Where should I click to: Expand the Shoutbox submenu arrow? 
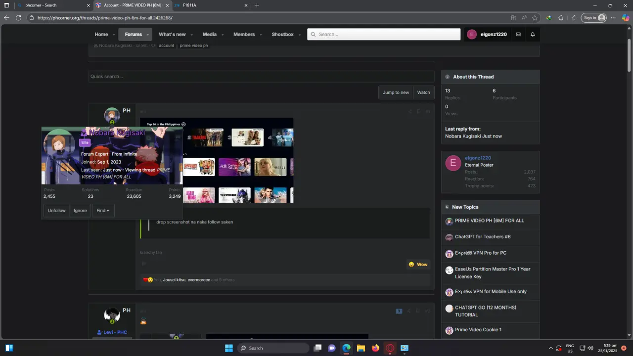pos(299,35)
